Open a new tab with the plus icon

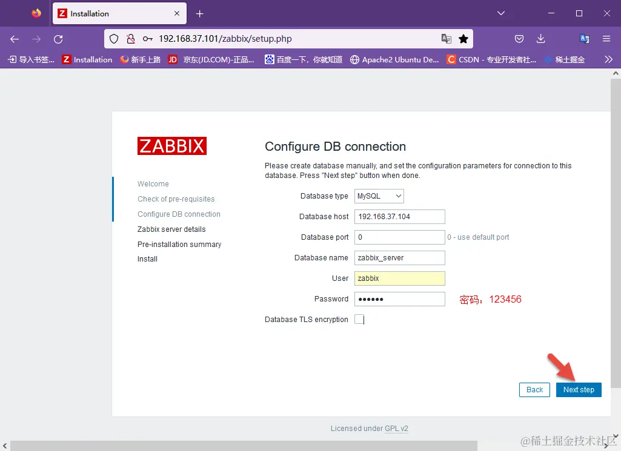point(199,14)
